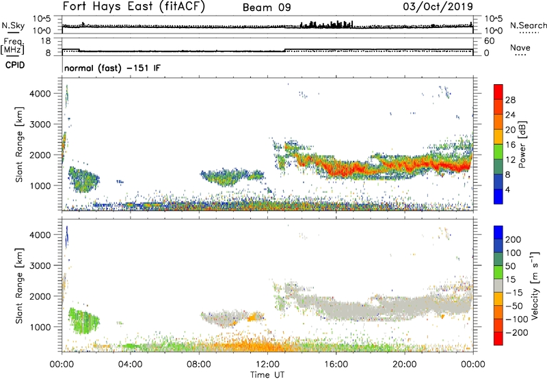Click the '-200' tick on Velocity colorbar
Screen dimensions: 547x379
[517, 332]
